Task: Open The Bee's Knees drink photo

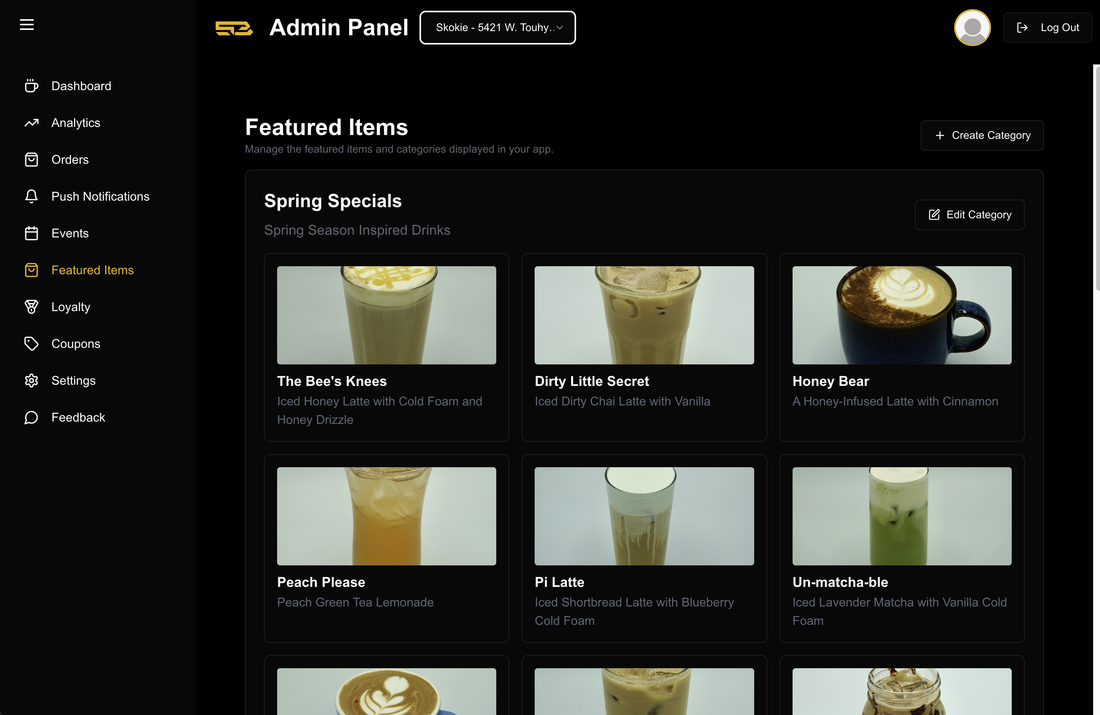Action: click(x=386, y=315)
